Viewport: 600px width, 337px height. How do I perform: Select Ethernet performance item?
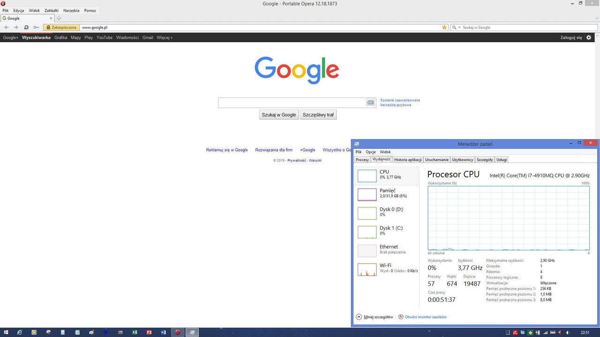click(x=387, y=250)
